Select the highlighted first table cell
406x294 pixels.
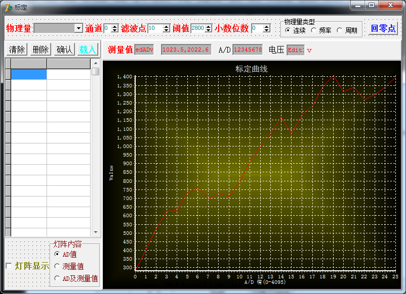click(29, 74)
